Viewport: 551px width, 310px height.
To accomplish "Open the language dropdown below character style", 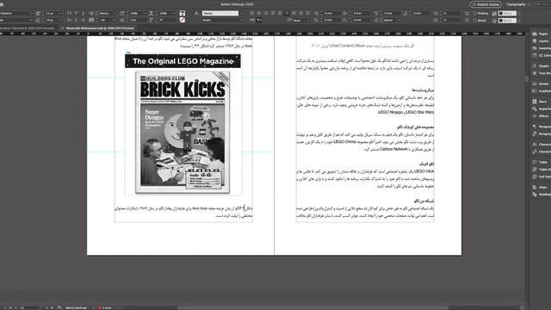I will [x=240, y=21].
